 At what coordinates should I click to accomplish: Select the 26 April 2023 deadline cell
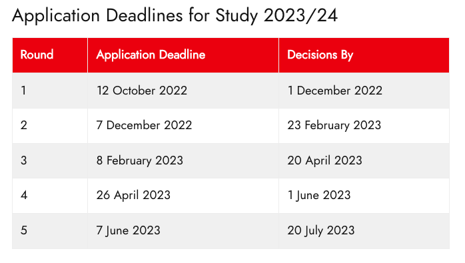(x=183, y=196)
